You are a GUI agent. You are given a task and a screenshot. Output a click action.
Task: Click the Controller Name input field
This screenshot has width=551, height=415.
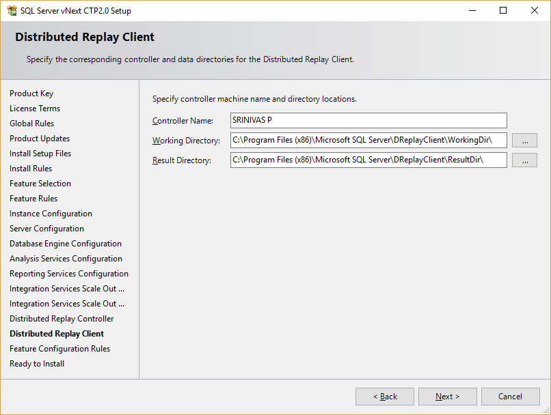tap(368, 120)
